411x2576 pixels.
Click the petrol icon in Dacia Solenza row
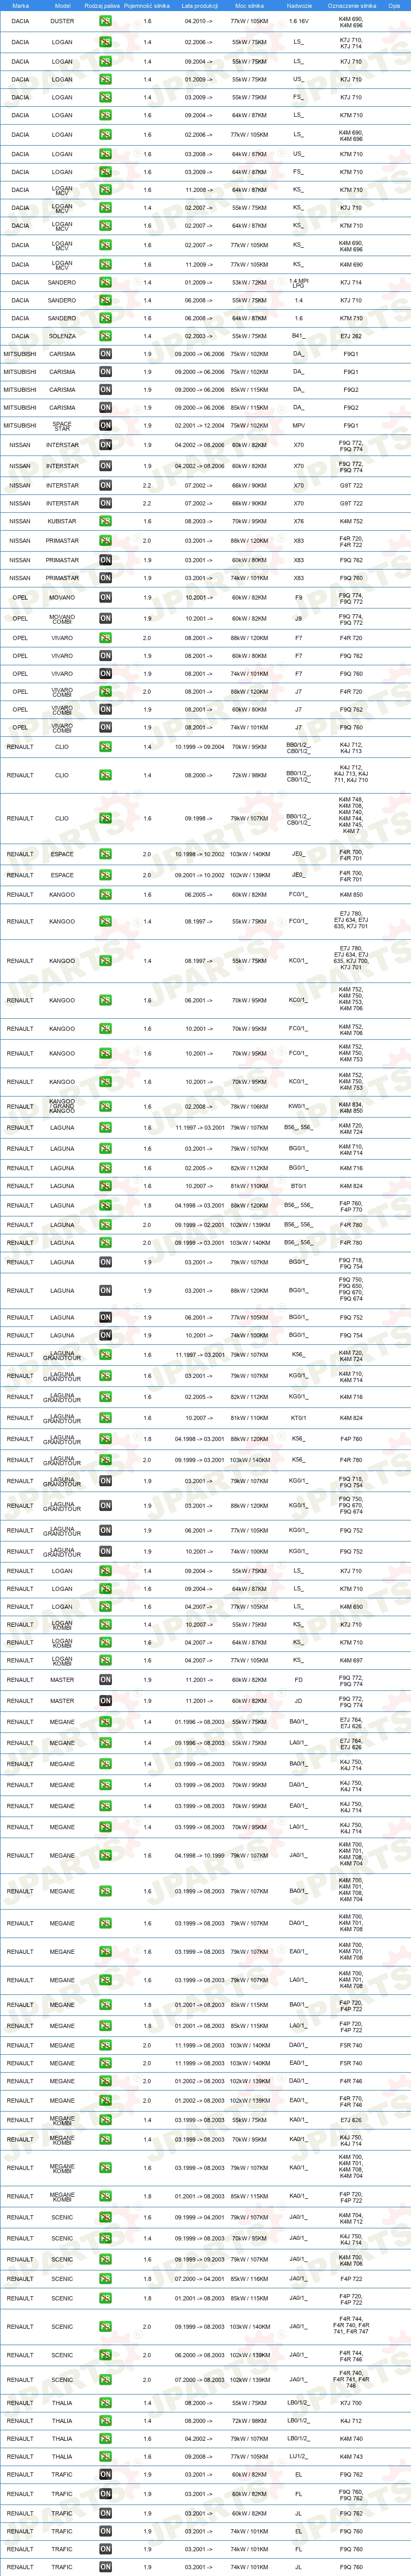tap(105, 336)
